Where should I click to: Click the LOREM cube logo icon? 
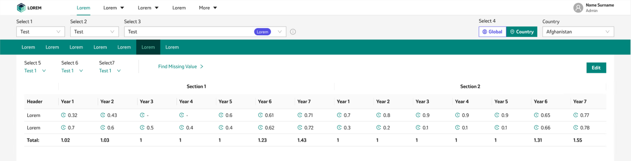21,7
